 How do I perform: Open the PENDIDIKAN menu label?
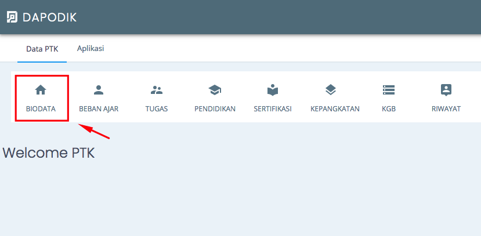pyautogui.click(x=215, y=109)
